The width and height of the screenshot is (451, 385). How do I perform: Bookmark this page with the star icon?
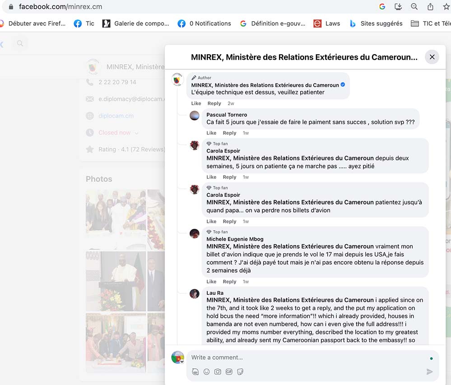446,7
